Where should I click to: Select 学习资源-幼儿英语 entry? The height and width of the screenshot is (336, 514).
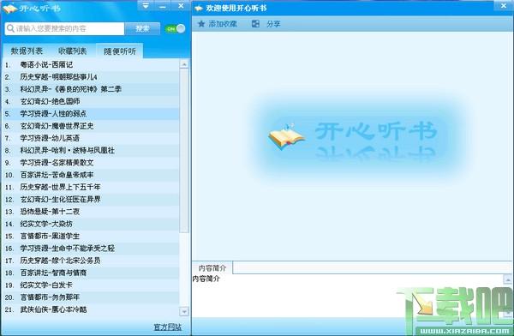[x=92, y=138]
